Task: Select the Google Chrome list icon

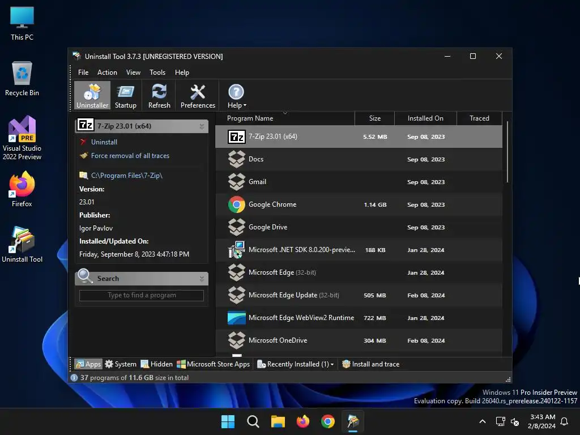Action: pos(236,204)
